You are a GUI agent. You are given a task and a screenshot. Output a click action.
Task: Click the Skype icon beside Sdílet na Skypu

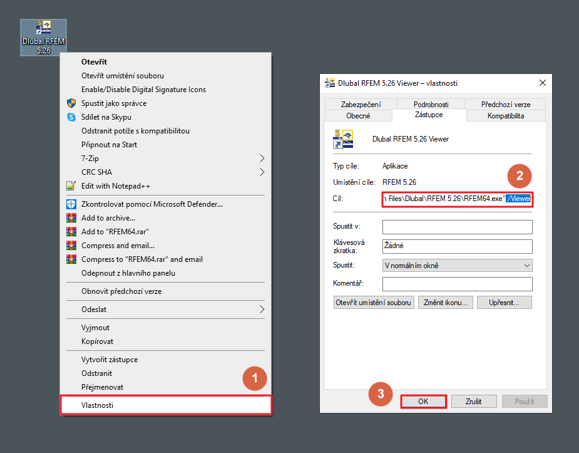click(71, 117)
